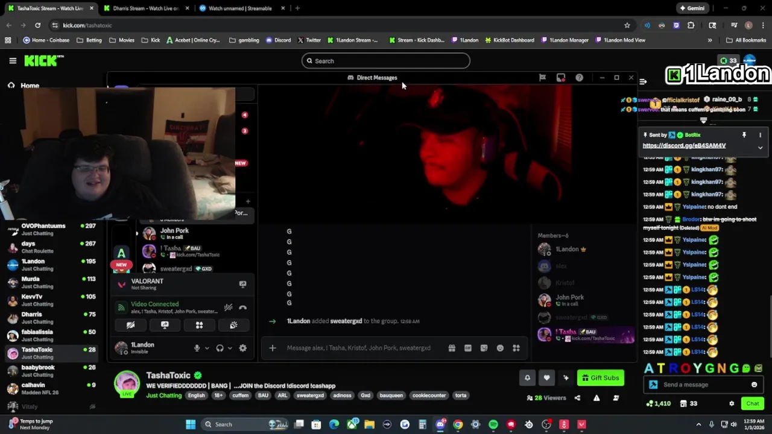772x434 pixels.
Task: Share your screen in Discord call
Action: [x=165, y=325]
